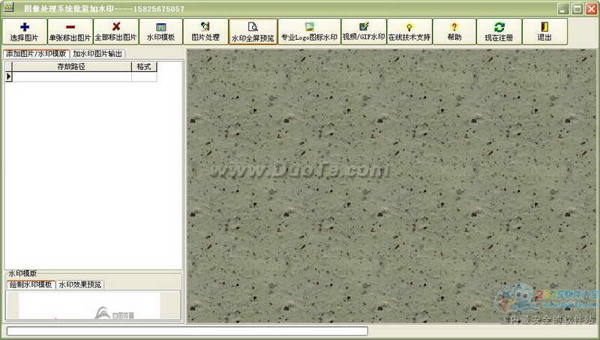Minimize the application window
This screenshot has height=340, width=600.
tap(562, 9)
